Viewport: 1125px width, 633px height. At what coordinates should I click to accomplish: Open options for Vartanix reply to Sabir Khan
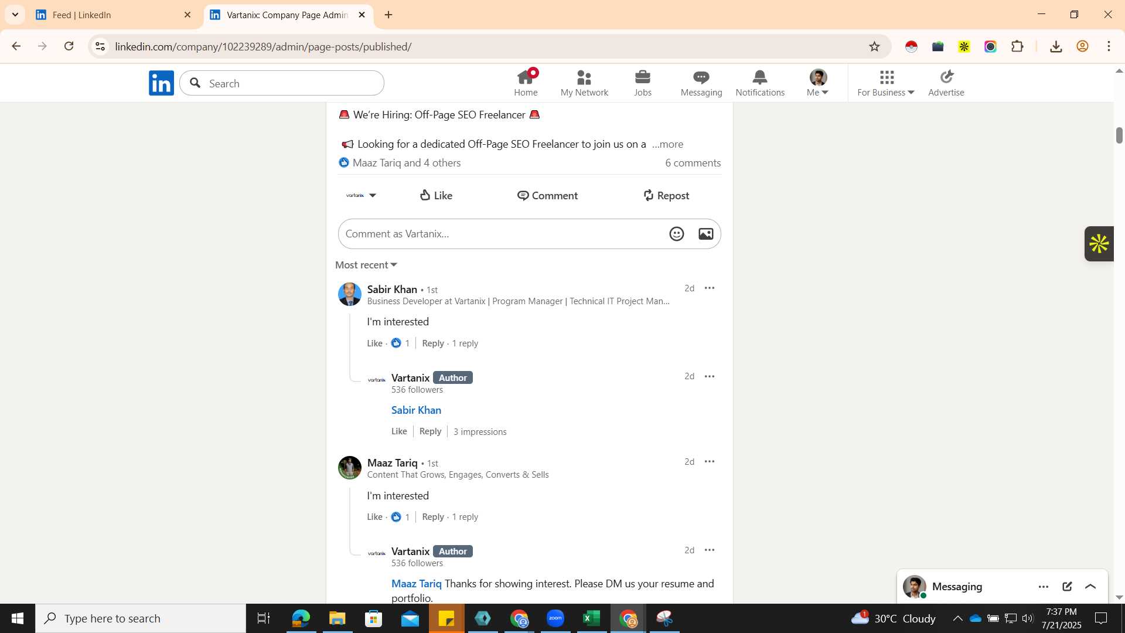click(x=710, y=376)
